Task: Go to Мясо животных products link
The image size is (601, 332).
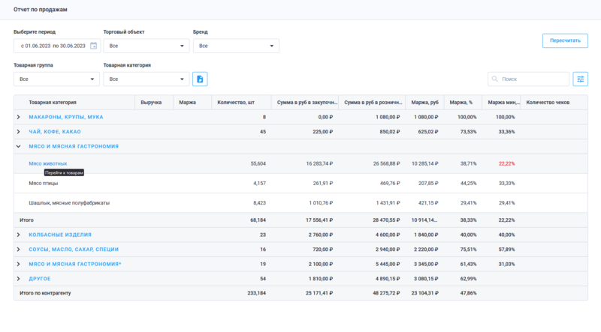Action: point(48,163)
